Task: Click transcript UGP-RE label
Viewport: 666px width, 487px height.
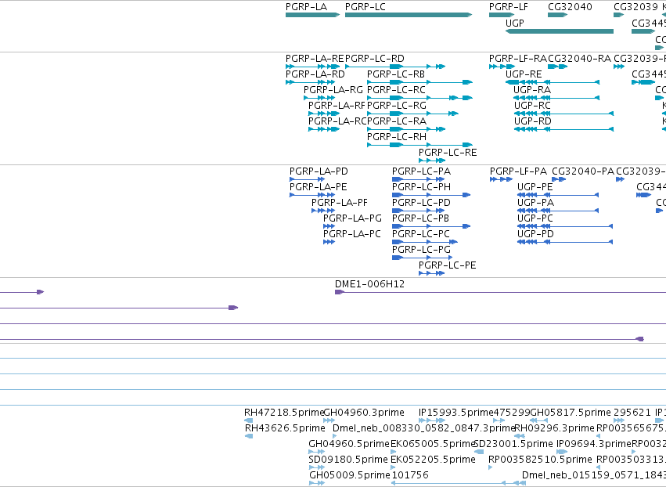Action: (524, 74)
